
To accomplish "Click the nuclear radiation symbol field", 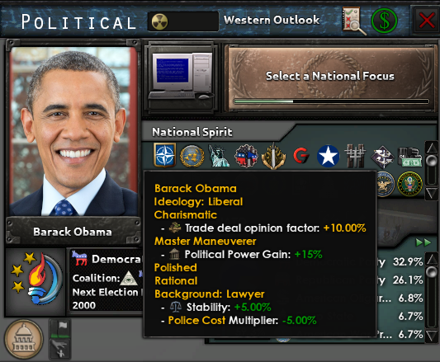I will (x=183, y=21).
